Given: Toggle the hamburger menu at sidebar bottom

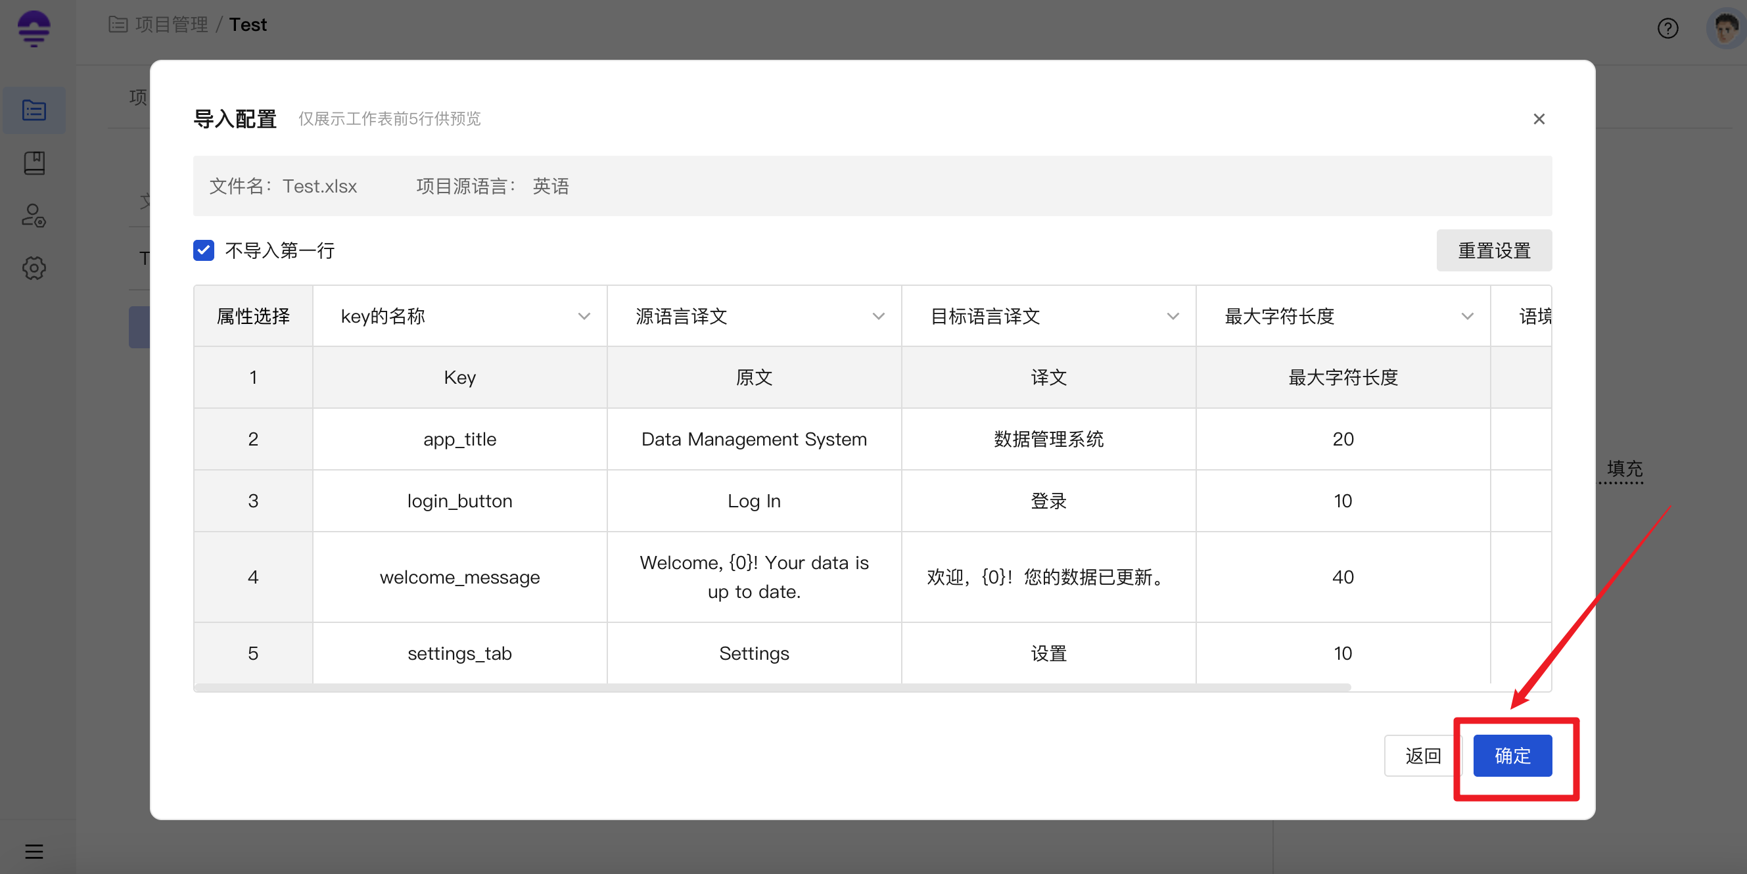Looking at the screenshot, I should click(x=34, y=851).
